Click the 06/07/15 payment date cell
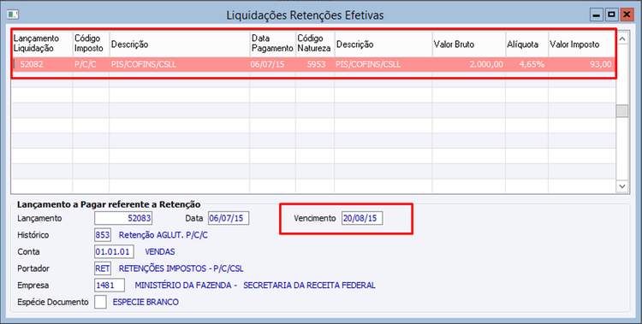This screenshot has height=324, width=642. (x=272, y=64)
